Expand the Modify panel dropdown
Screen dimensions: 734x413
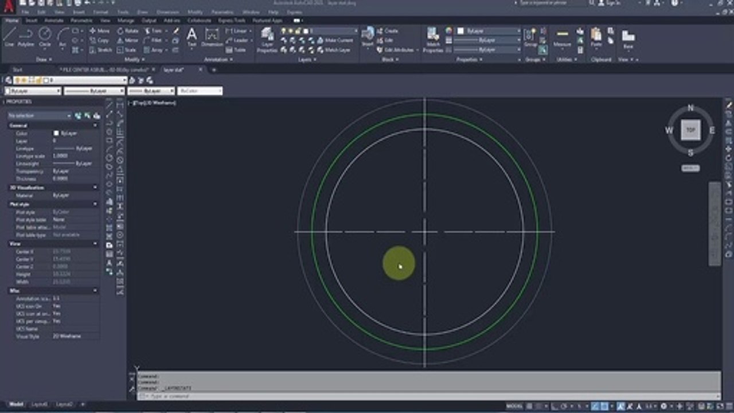click(x=134, y=59)
